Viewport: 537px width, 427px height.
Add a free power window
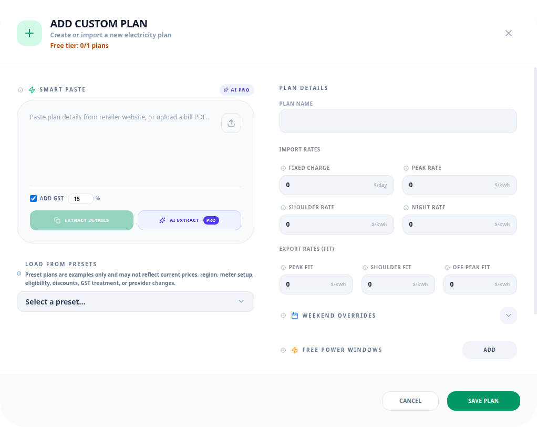489,350
